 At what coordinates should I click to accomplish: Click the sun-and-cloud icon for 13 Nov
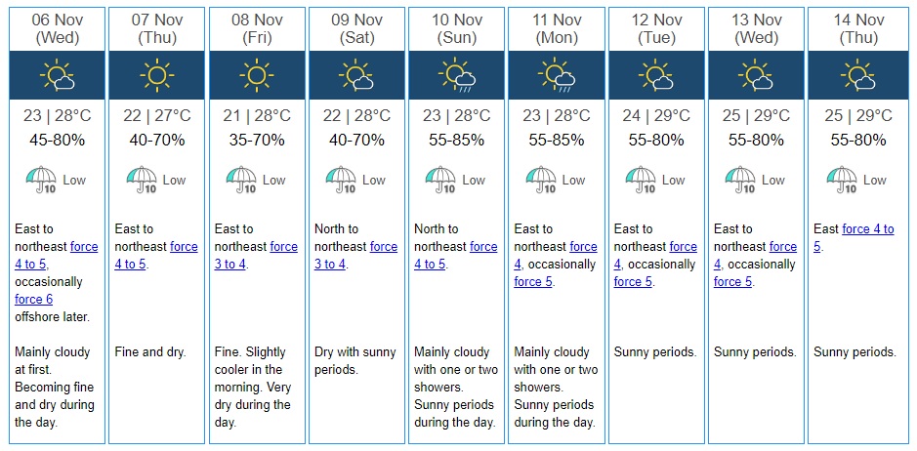(755, 75)
